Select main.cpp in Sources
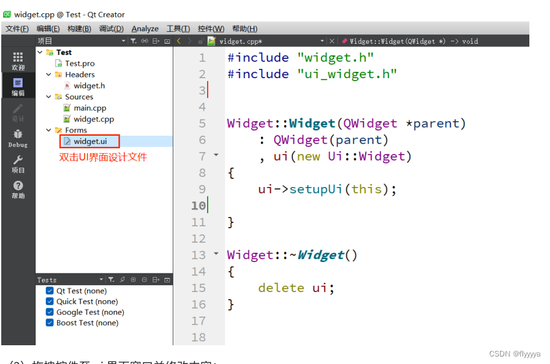The width and height of the screenshot is (550, 364). point(90,108)
